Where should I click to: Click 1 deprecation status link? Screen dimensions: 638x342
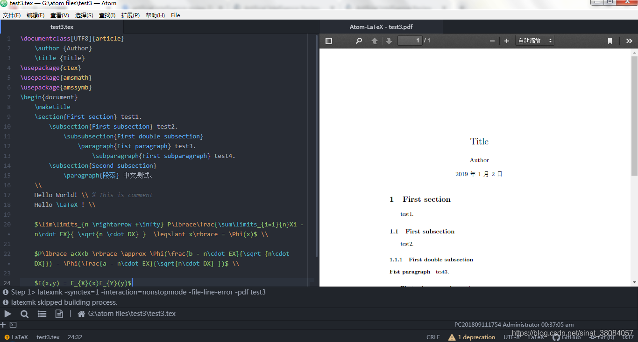click(x=476, y=337)
